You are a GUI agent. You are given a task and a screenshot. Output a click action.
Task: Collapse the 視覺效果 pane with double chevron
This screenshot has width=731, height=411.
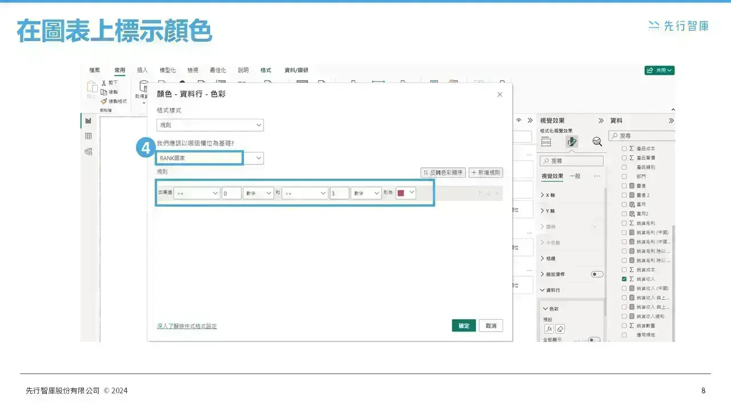[x=601, y=120]
